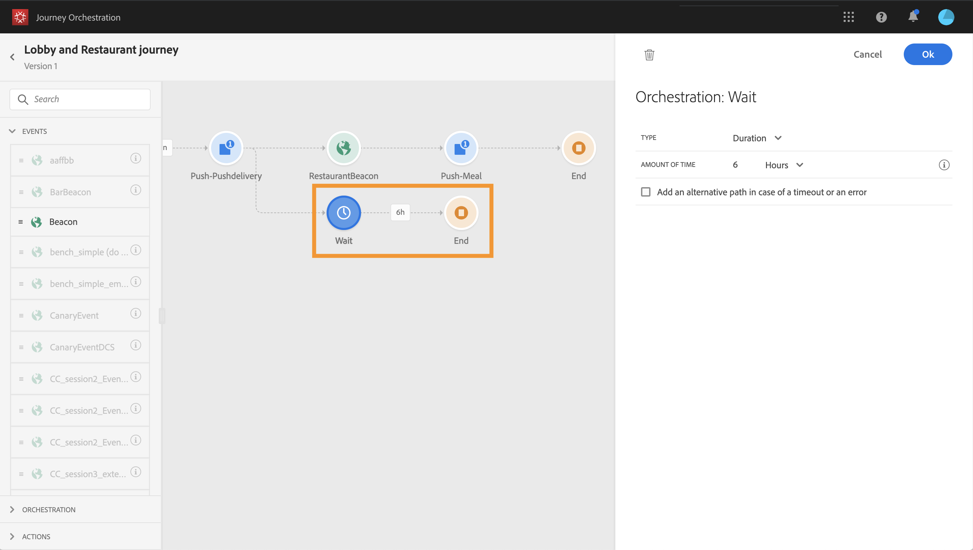Open the Type Duration dropdown
The image size is (973, 550).
point(757,138)
